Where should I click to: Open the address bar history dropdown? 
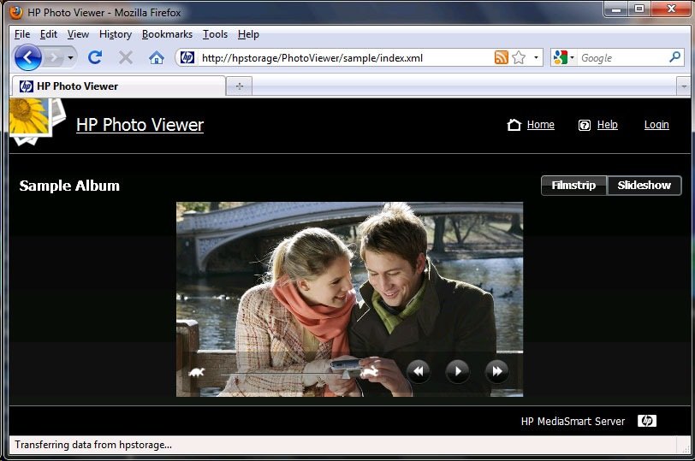coord(536,57)
